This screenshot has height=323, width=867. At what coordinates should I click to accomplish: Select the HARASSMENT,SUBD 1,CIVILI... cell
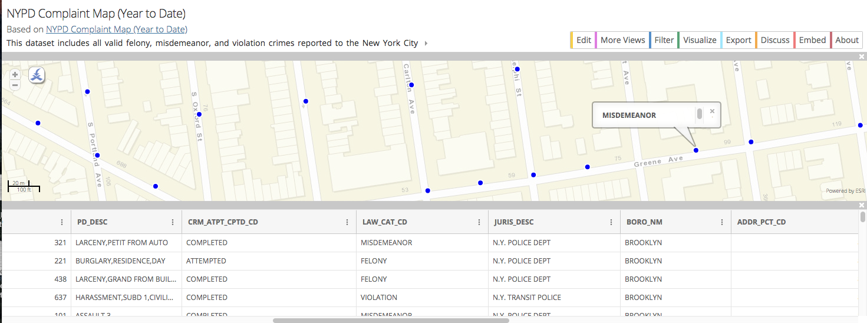126,298
